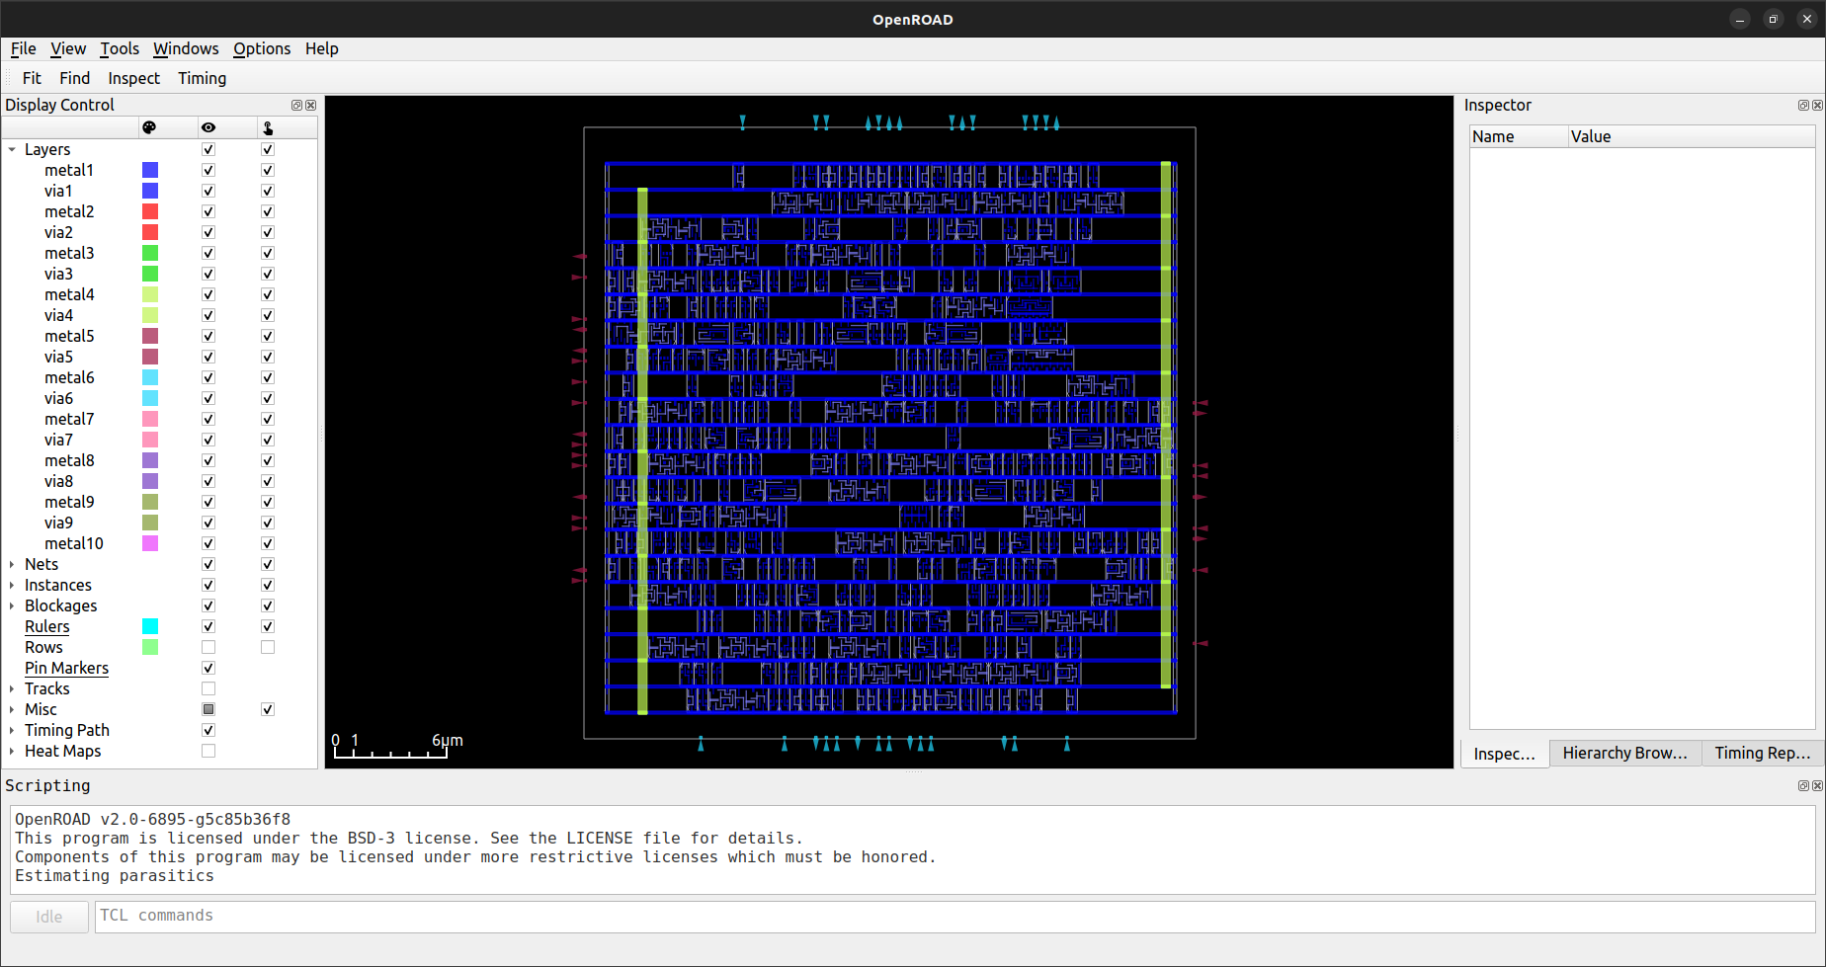The height and width of the screenshot is (967, 1826).
Task: Open the Tools menu
Action: point(120,48)
